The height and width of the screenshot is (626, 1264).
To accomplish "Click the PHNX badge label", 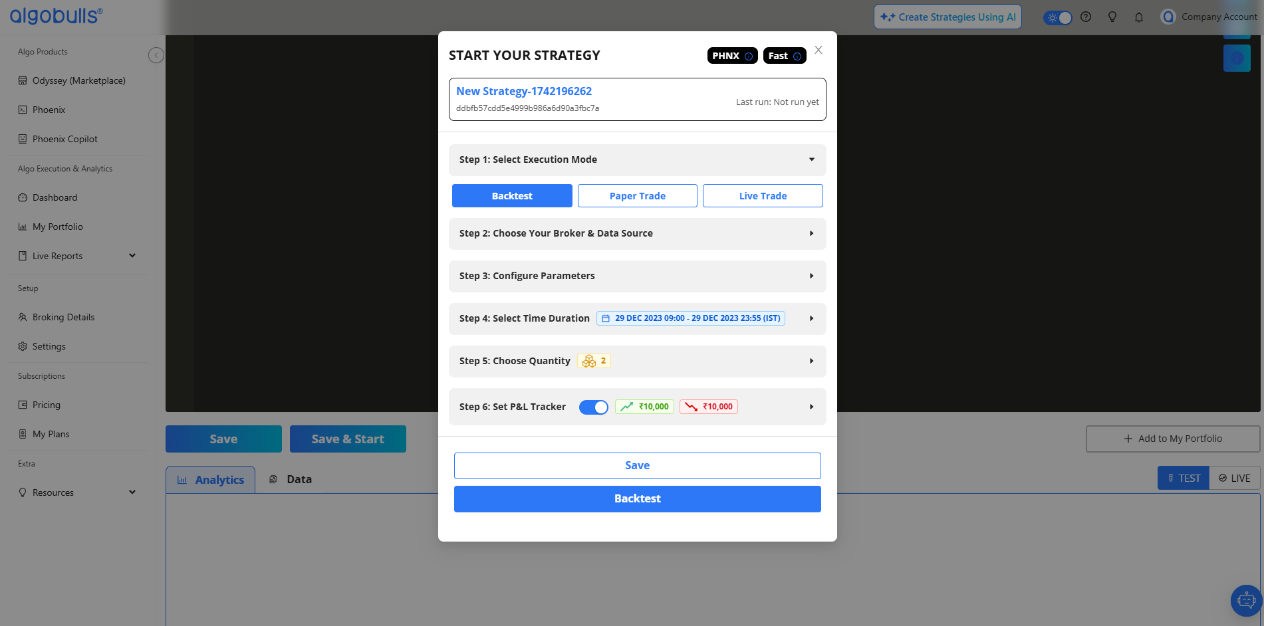I will pyautogui.click(x=725, y=56).
